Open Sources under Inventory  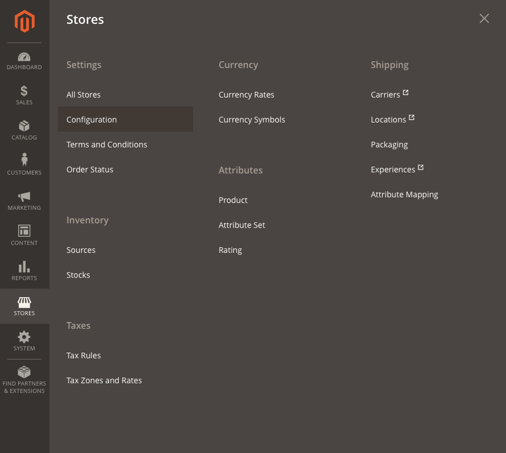coord(81,250)
